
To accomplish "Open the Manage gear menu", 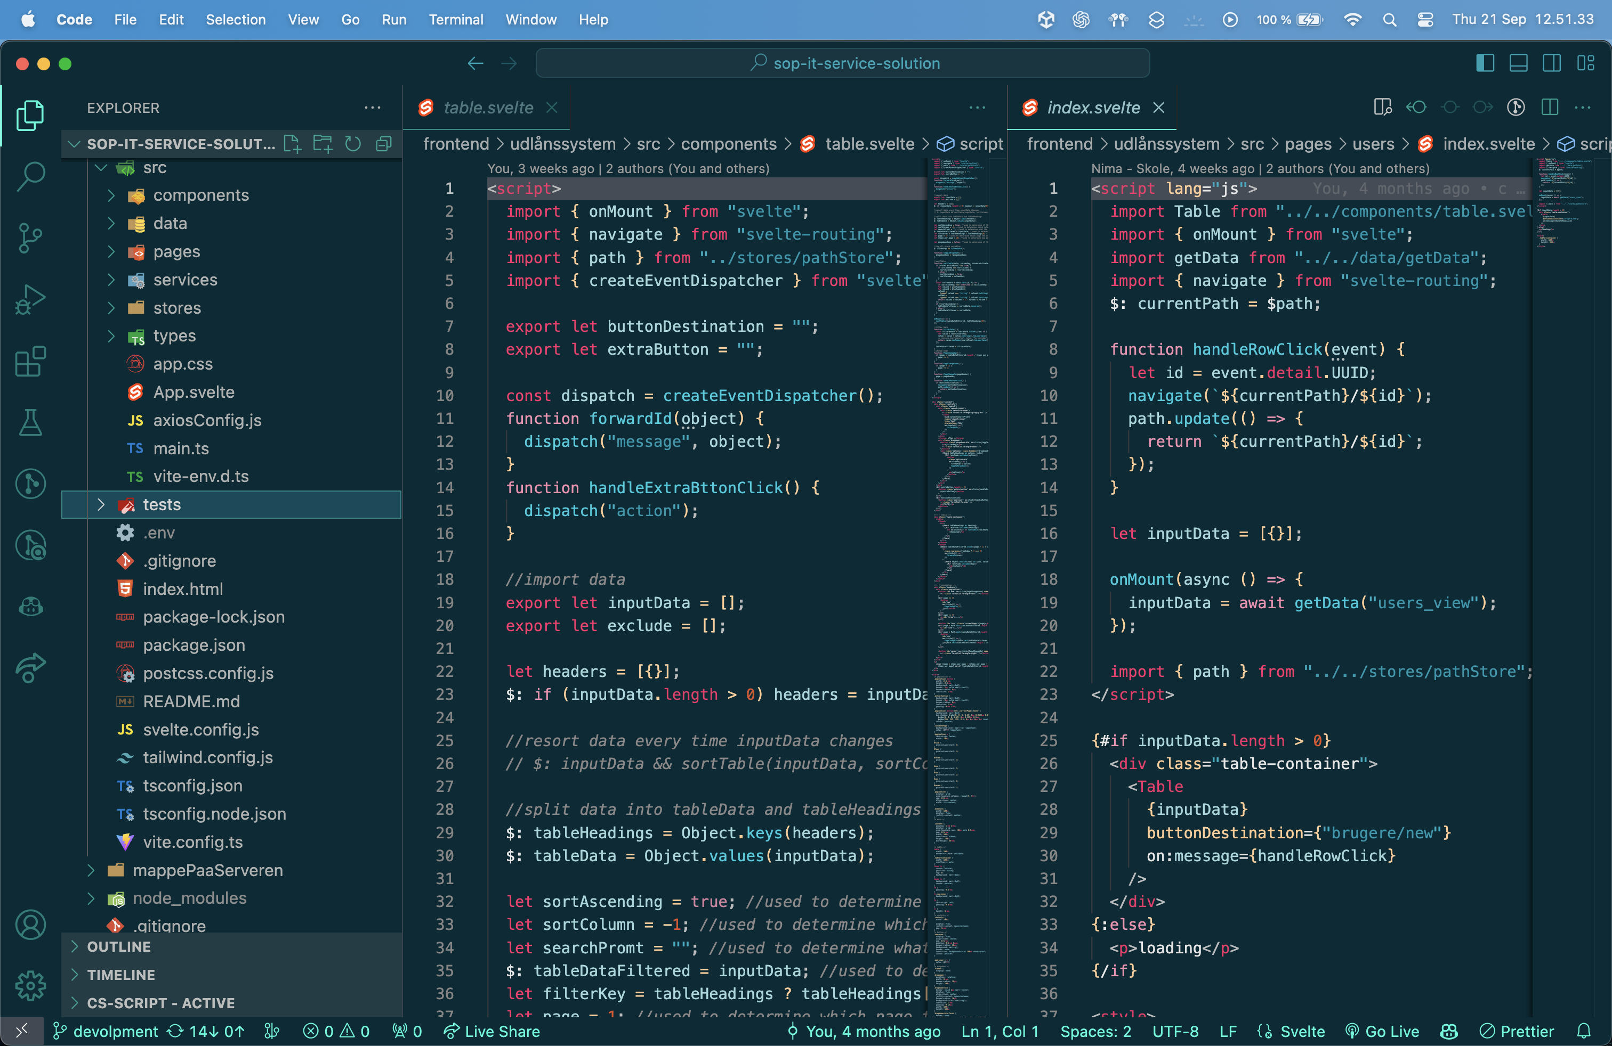I will tap(30, 986).
